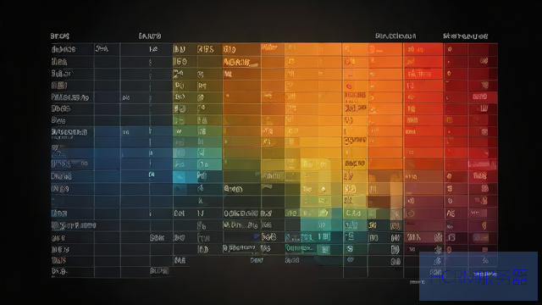Click the top-left column header label
This screenshot has width=542, height=305.
pos(60,36)
